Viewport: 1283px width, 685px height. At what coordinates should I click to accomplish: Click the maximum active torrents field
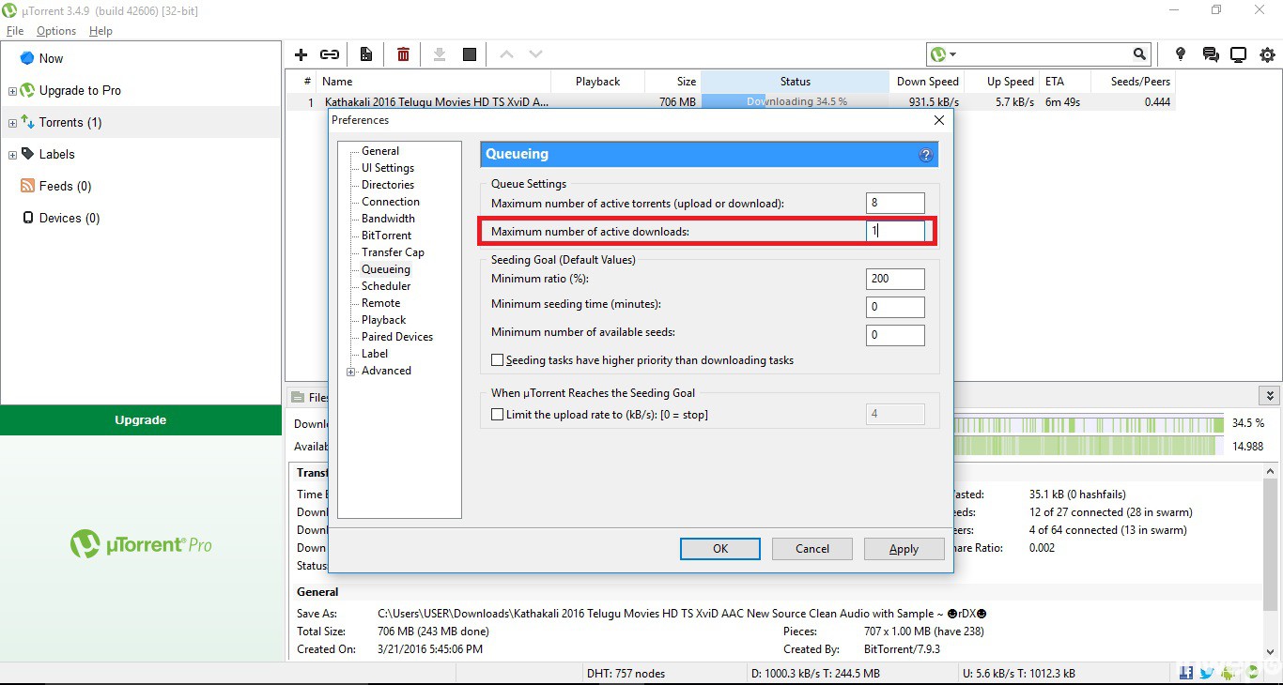point(895,203)
